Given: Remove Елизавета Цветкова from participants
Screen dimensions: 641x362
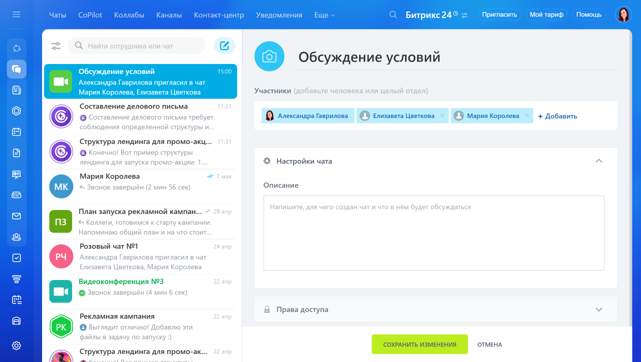Looking at the screenshot, I should [442, 116].
